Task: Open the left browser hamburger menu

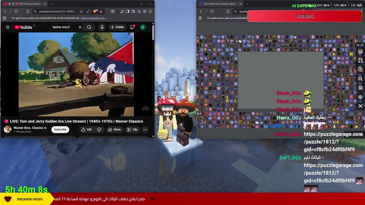Action: pyautogui.click(x=150, y=11)
